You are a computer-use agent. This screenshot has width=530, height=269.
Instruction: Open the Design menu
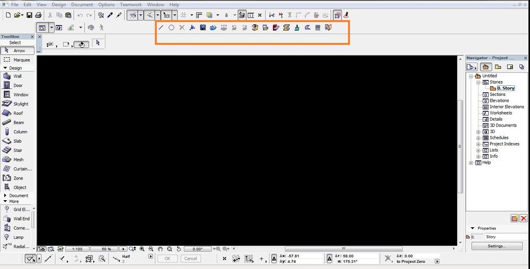point(59,5)
